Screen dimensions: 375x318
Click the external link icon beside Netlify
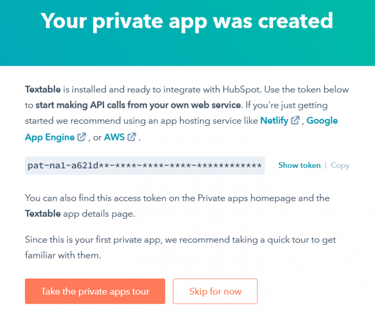[x=295, y=121]
